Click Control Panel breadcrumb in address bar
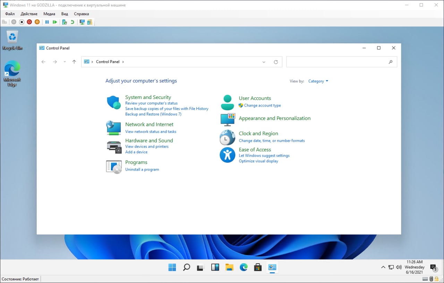The height and width of the screenshot is (283, 444). 108,62
